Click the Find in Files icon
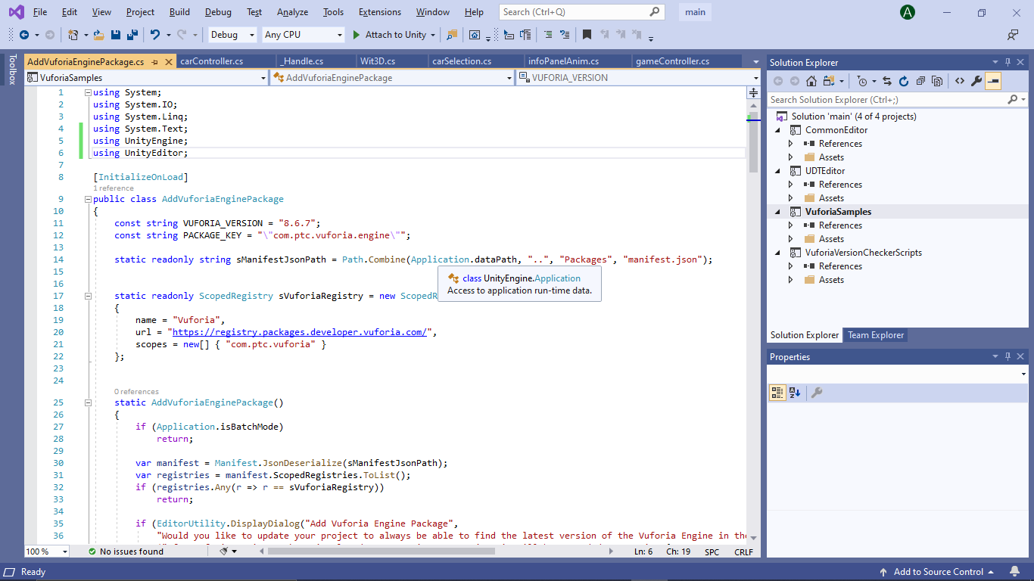This screenshot has height=581, width=1034. (452, 35)
